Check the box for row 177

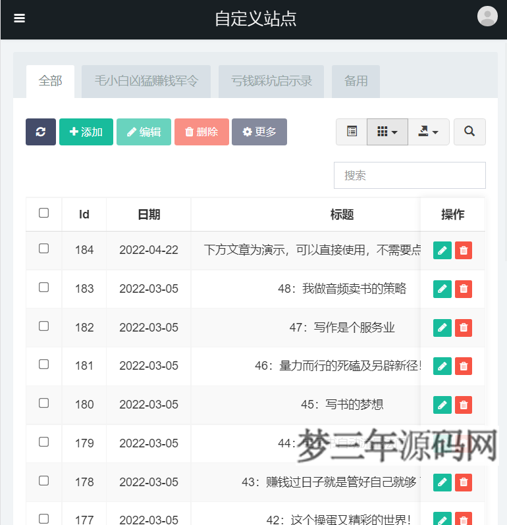click(x=43, y=519)
